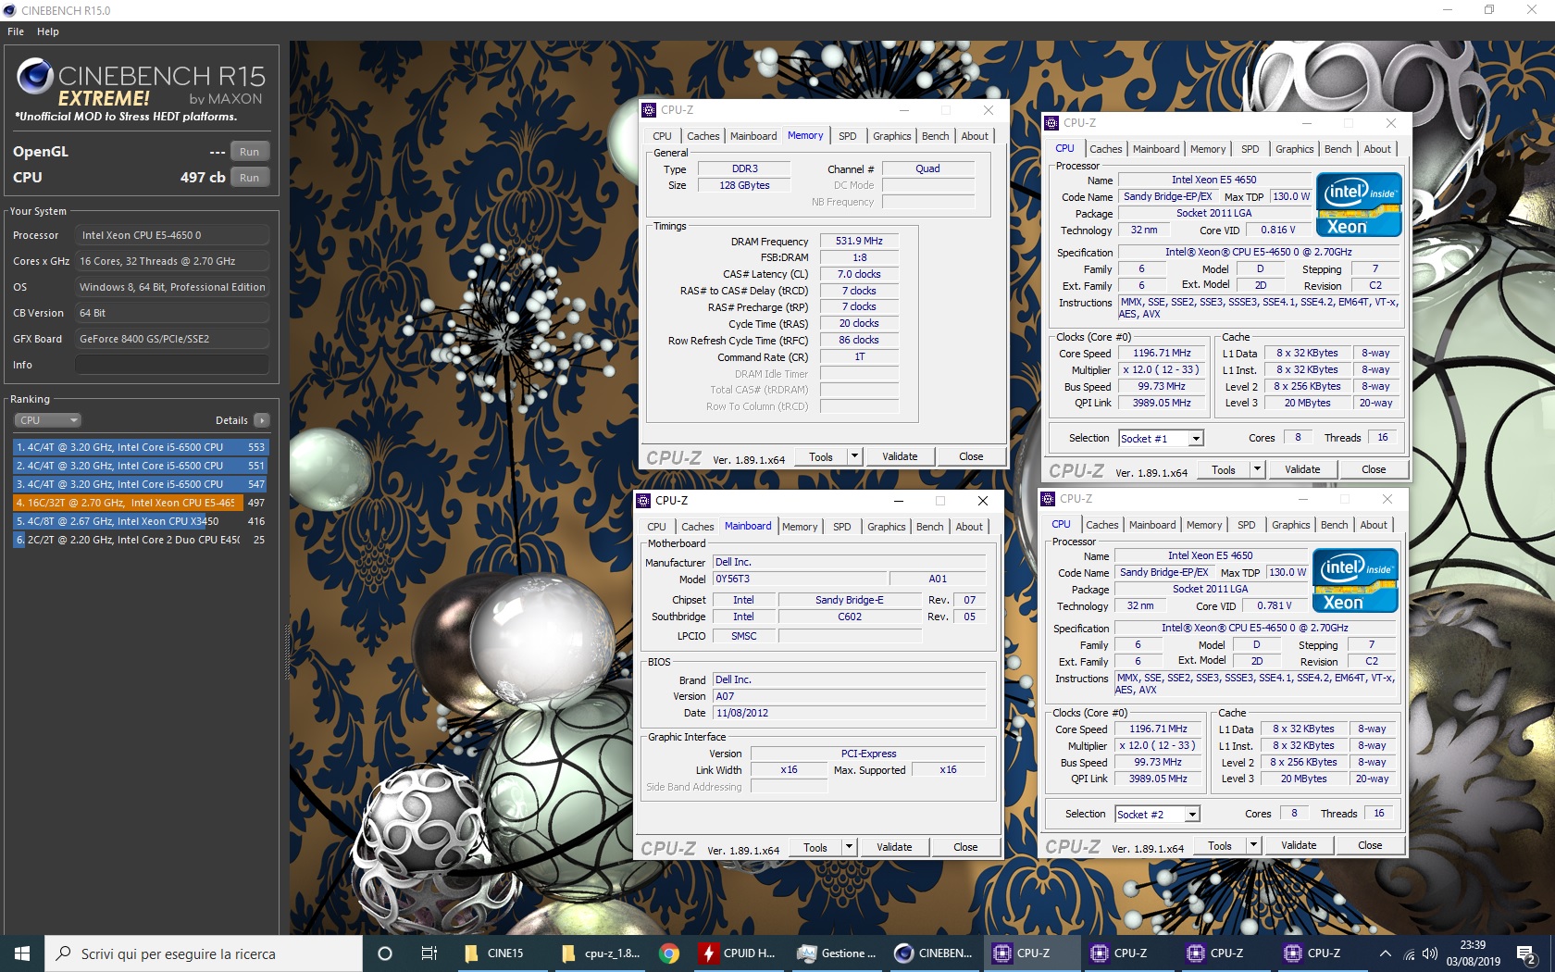
Task: Click the motherboard model 0Y56T3 field
Action: [800, 579]
